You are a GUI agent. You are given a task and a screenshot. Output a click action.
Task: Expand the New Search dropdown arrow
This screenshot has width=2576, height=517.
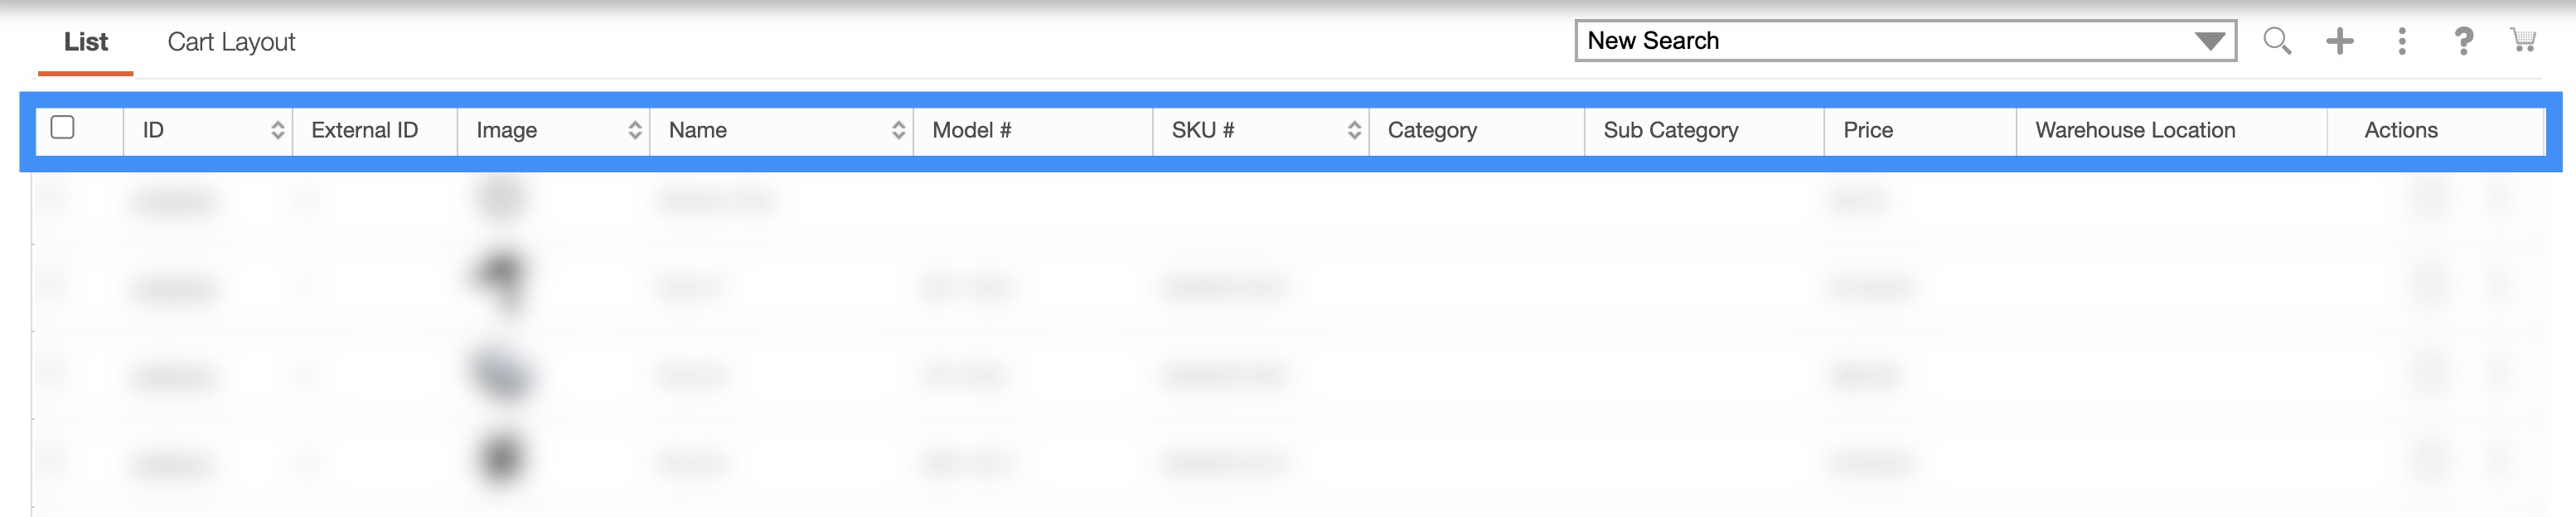click(2209, 41)
